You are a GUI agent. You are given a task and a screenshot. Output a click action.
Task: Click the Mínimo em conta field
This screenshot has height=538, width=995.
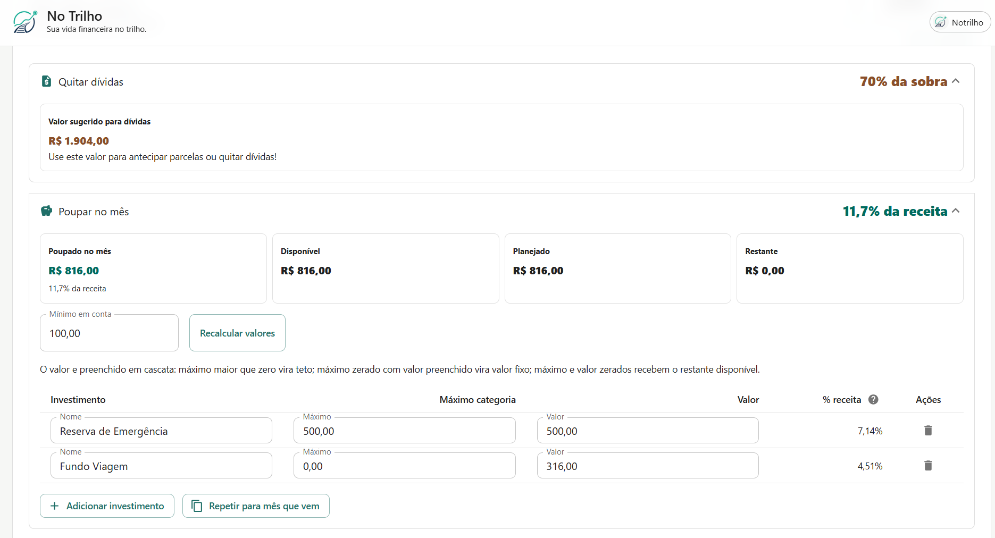coord(109,333)
